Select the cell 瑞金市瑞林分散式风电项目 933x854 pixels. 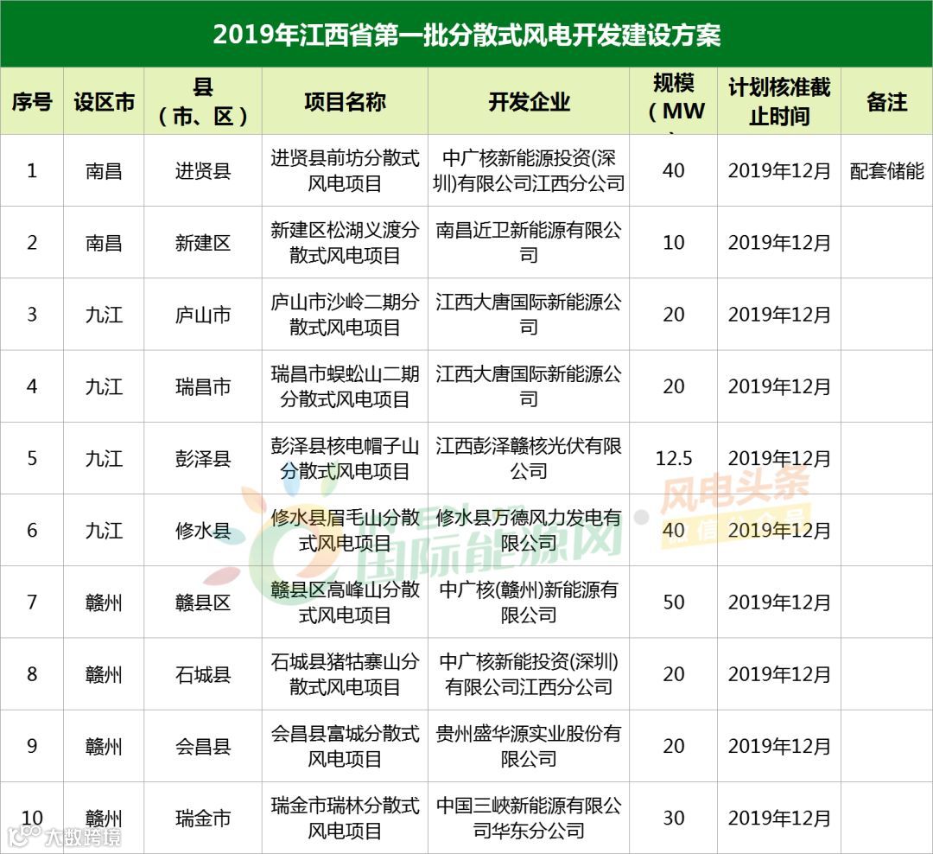click(x=345, y=819)
